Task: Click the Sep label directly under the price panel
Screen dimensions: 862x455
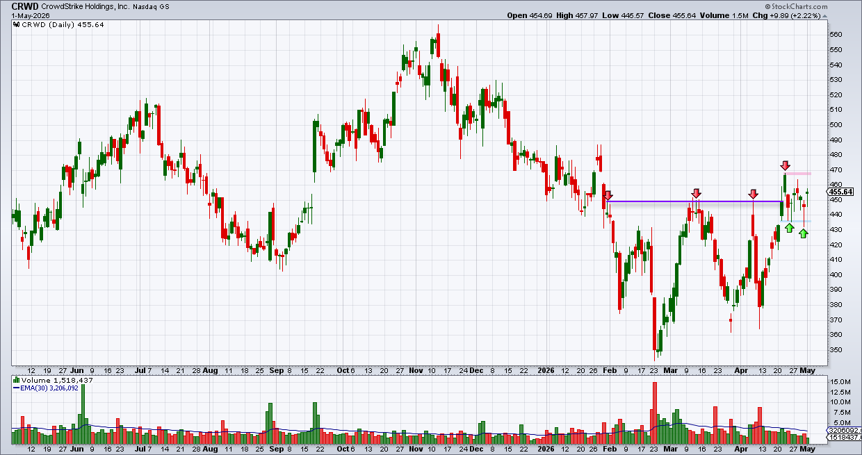Action: tap(276, 371)
